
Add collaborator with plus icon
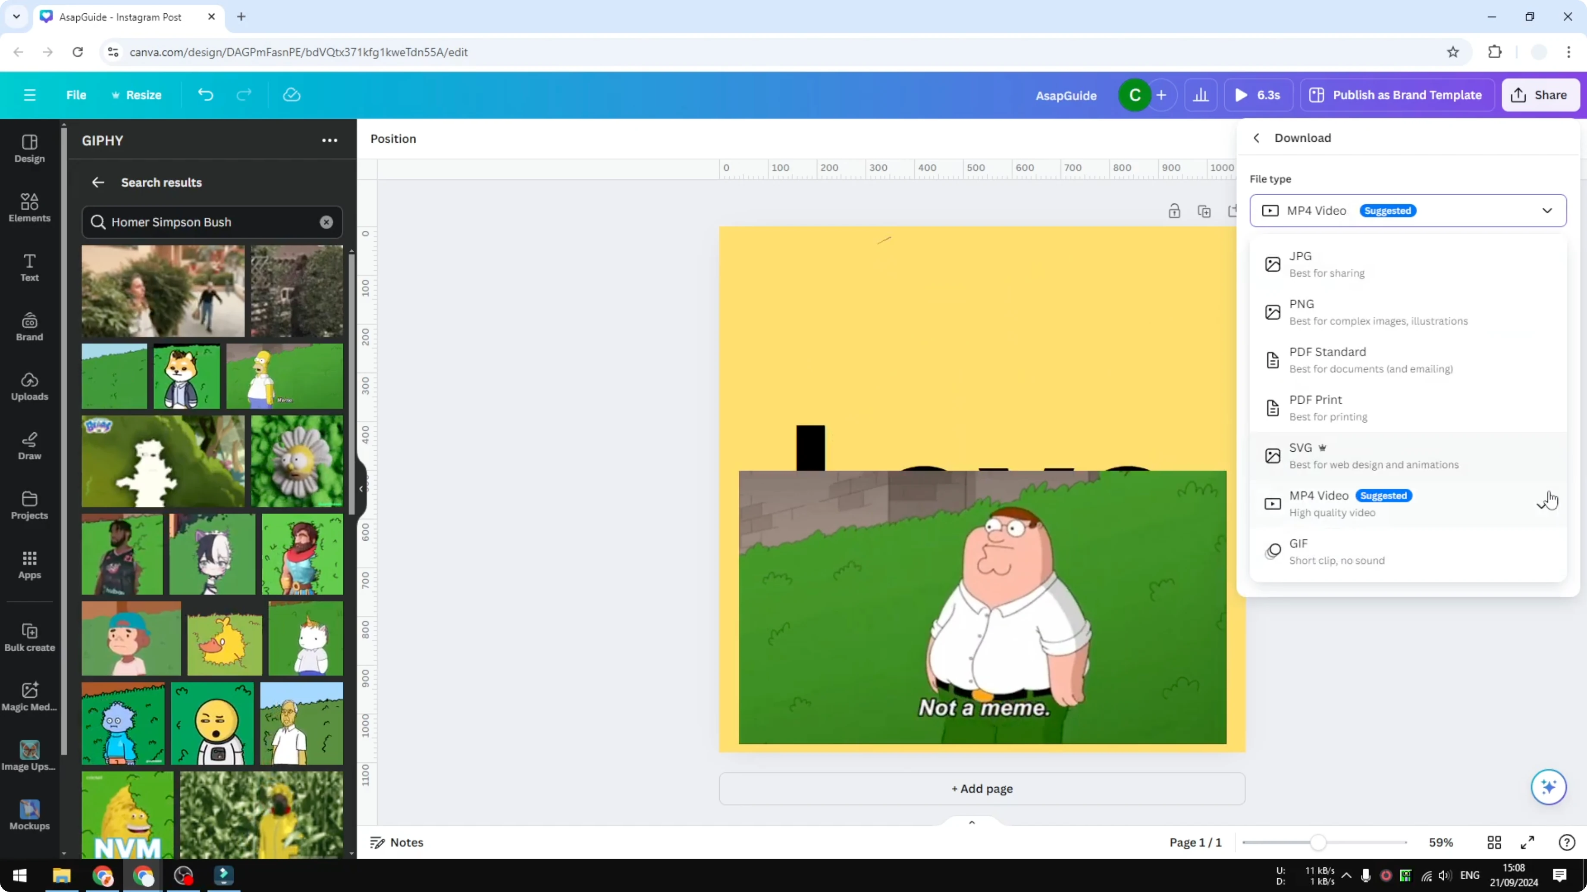coord(1161,95)
